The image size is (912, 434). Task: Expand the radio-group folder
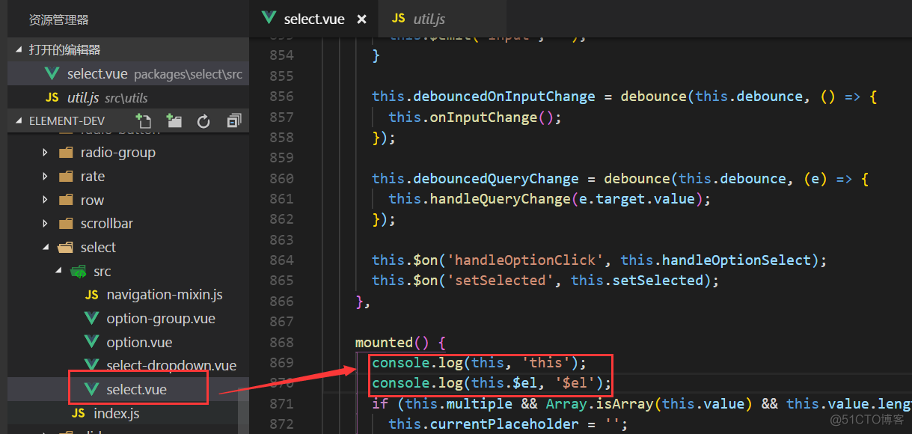coord(46,153)
